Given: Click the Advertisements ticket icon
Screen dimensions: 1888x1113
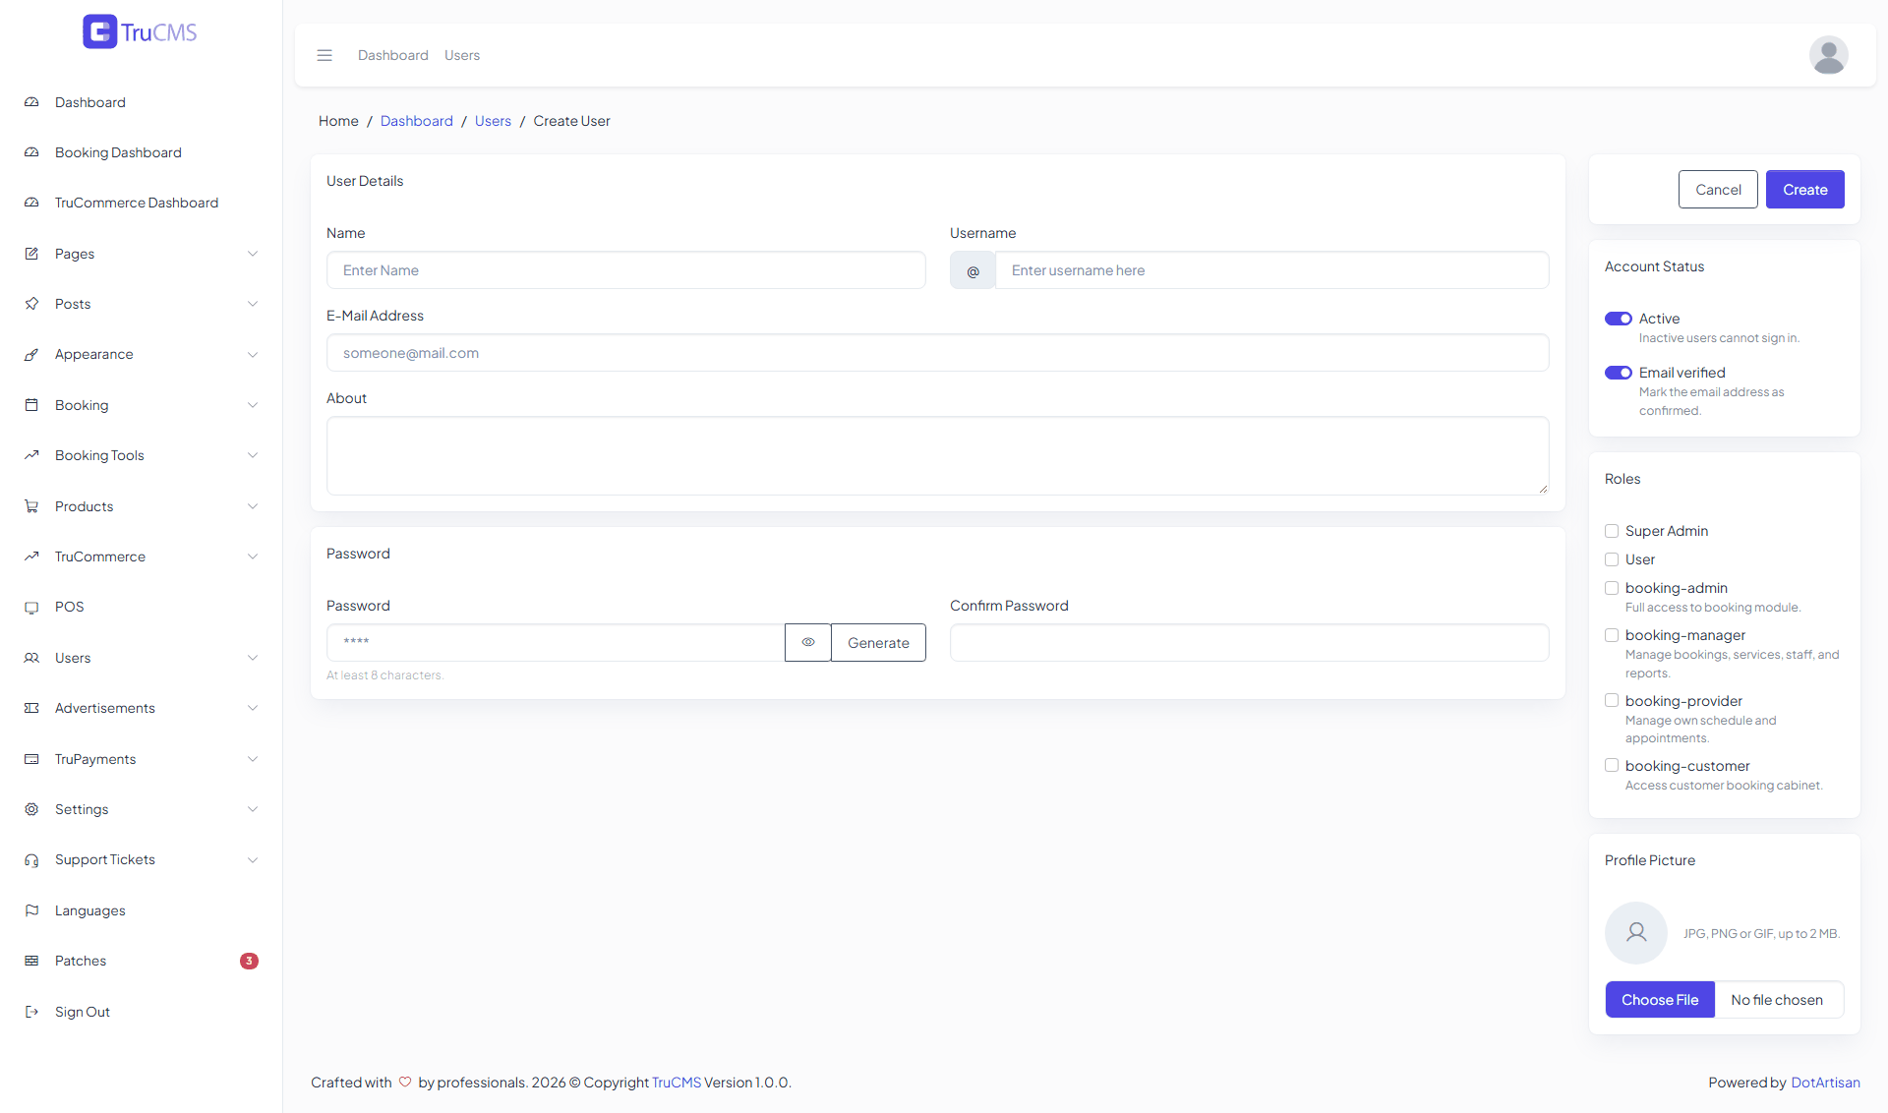Looking at the screenshot, I should (x=31, y=708).
